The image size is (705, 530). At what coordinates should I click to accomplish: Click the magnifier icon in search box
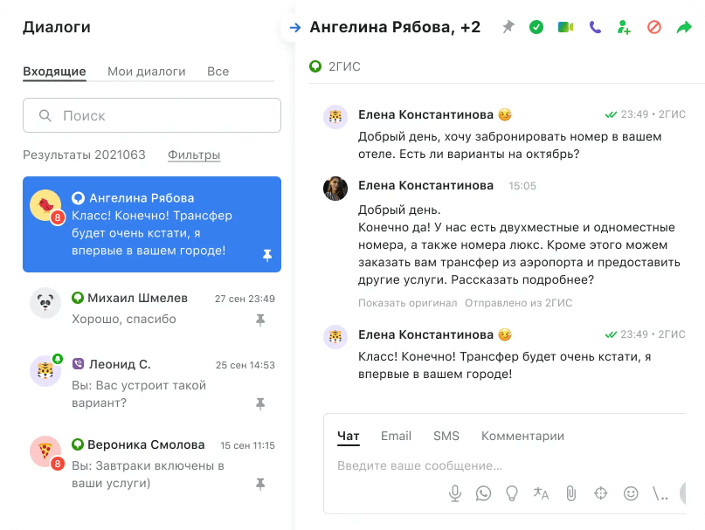click(45, 115)
